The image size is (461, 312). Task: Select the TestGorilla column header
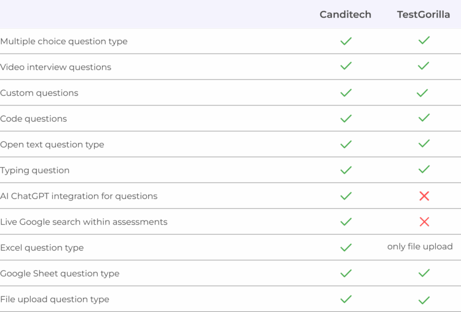point(424,14)
